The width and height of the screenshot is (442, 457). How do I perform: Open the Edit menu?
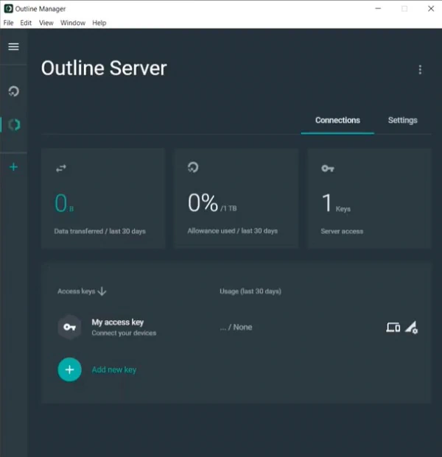pyautogui.click(x=26, y=23)
